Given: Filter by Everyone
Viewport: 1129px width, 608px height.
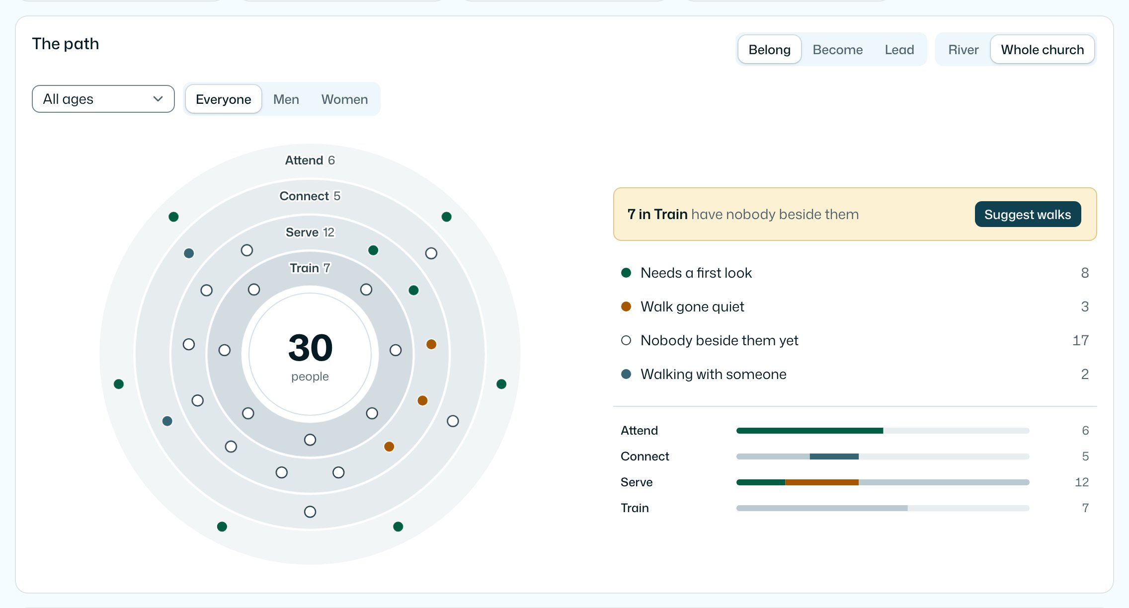Looking at the screenshot, I should (223, 99).
